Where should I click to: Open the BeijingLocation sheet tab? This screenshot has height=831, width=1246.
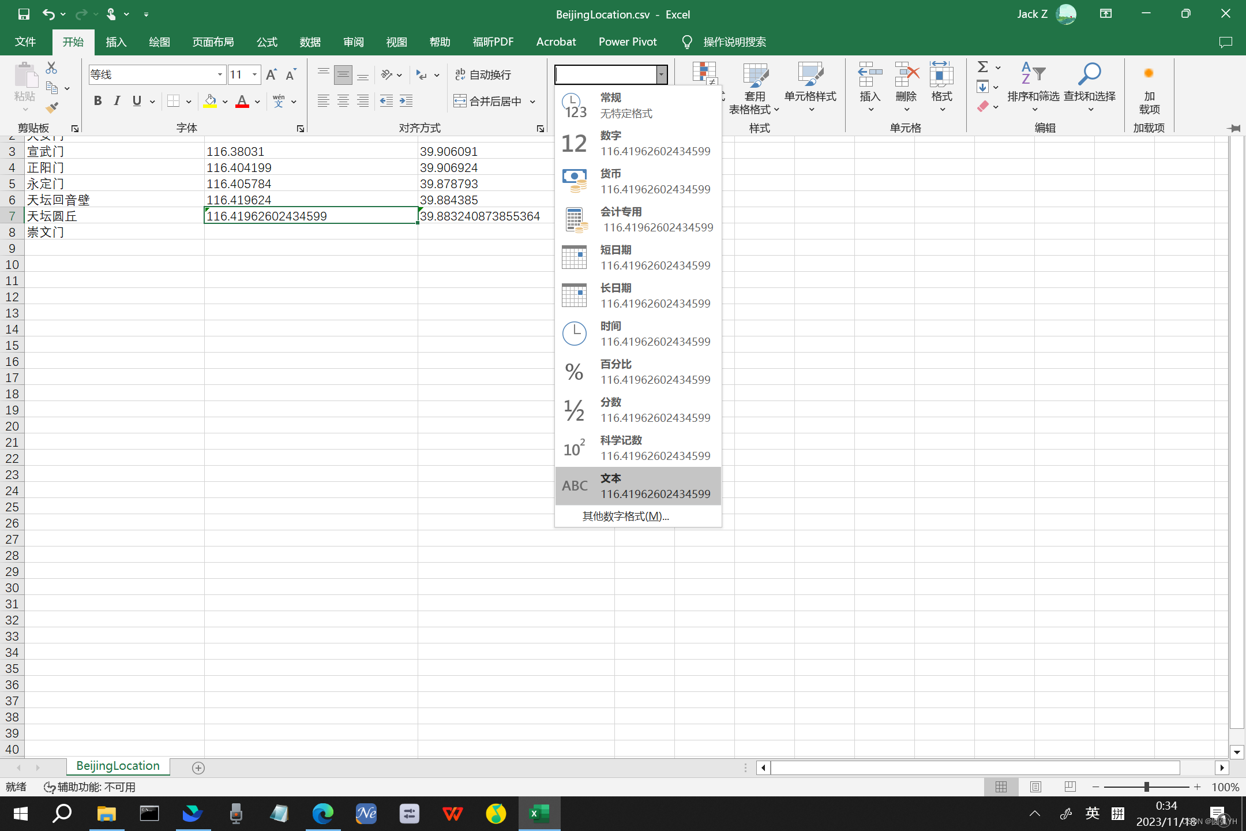click(118, 766)
